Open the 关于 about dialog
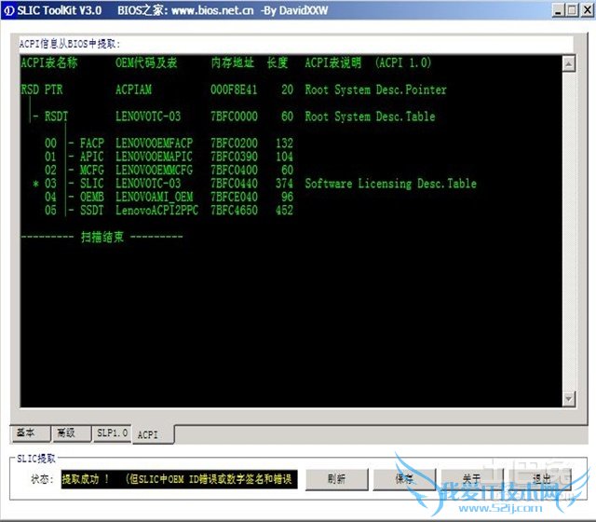 (x=471, y=478)
